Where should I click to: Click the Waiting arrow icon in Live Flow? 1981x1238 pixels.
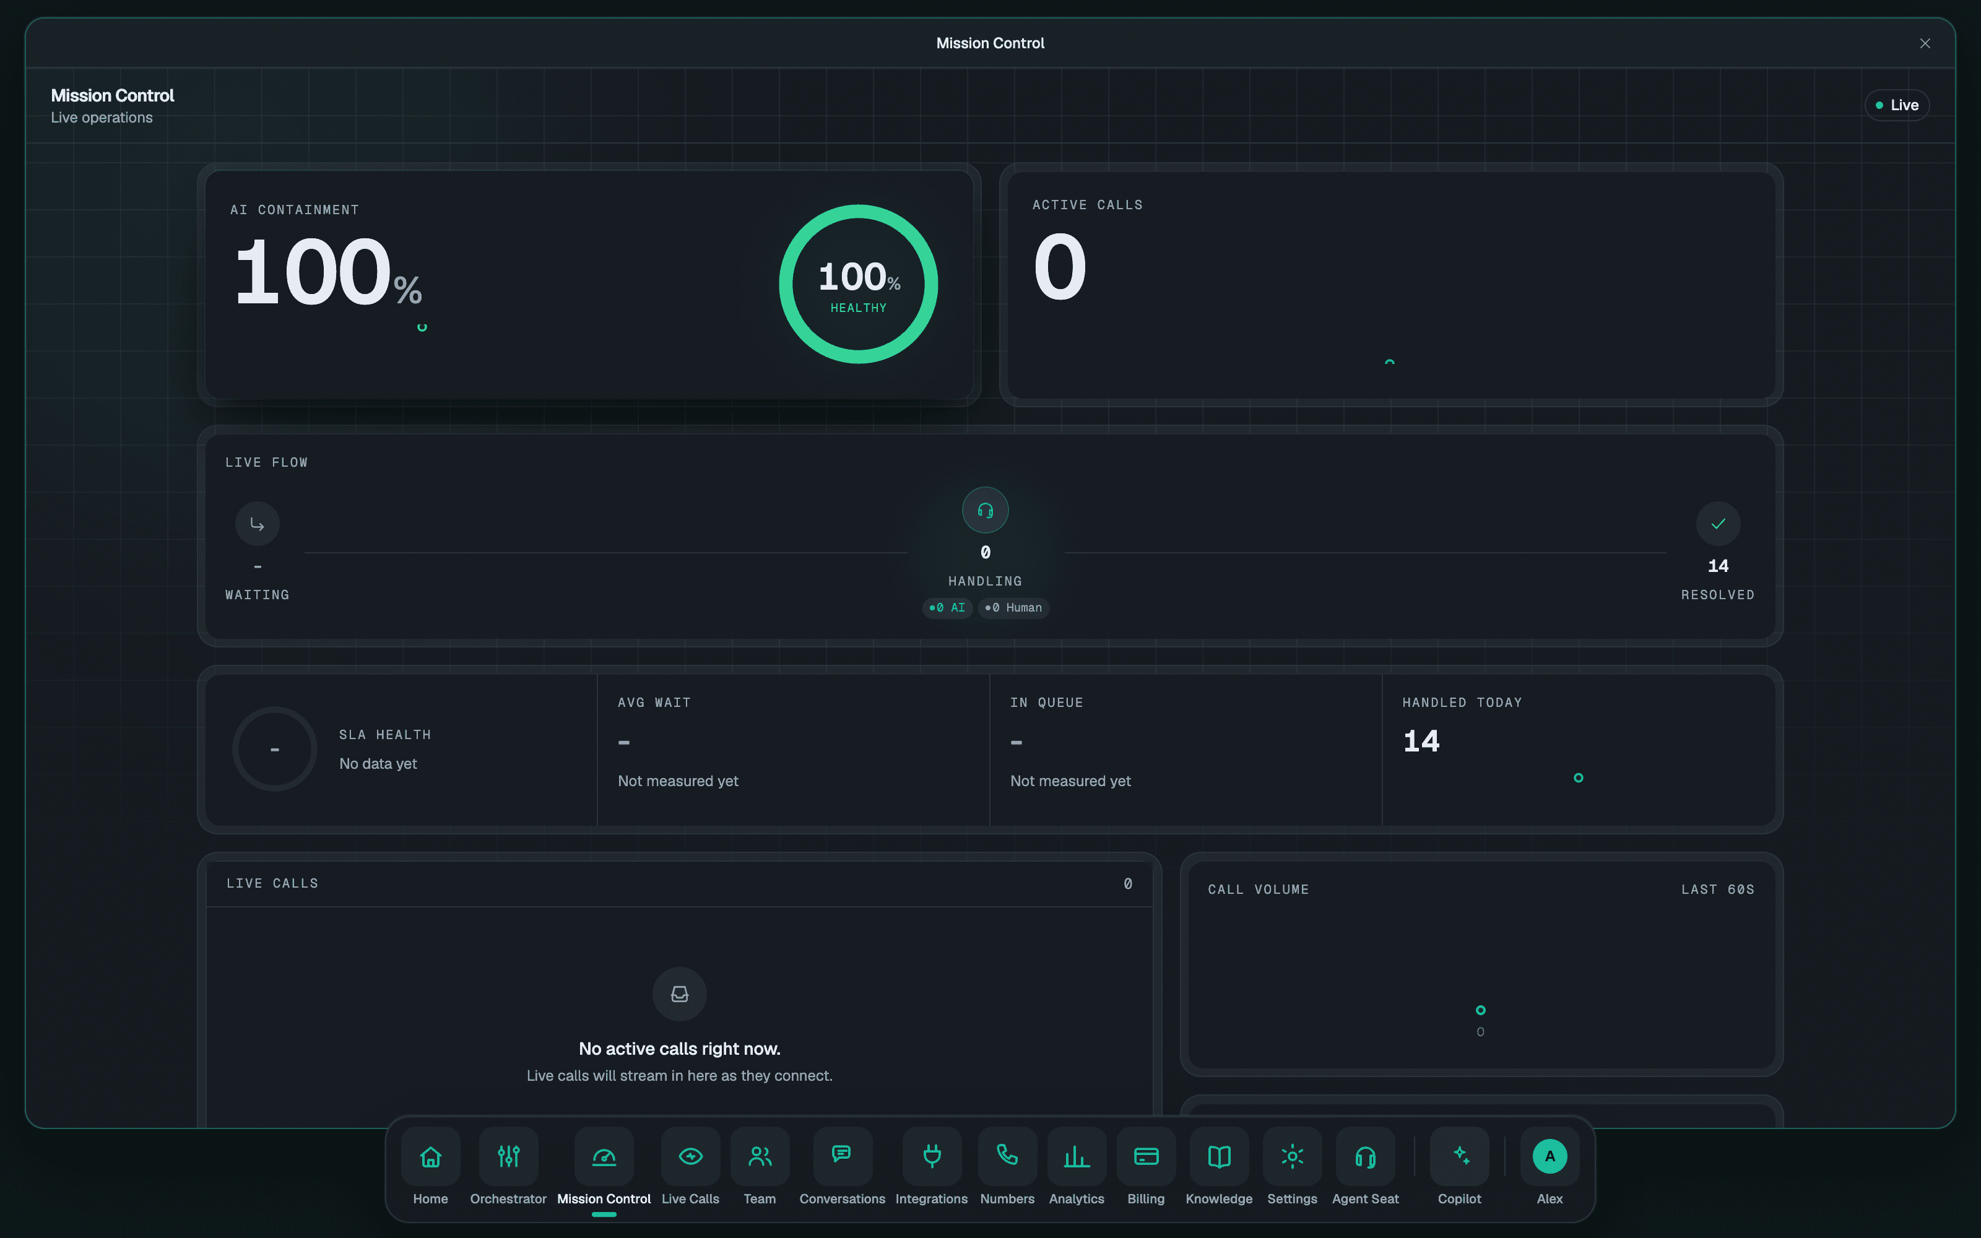[x=257, y=524]
